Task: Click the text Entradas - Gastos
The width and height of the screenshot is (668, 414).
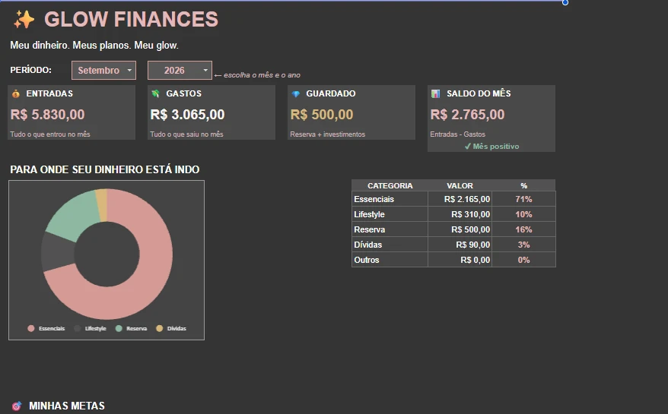Action: pyautogui.click(x=457, y=134)
